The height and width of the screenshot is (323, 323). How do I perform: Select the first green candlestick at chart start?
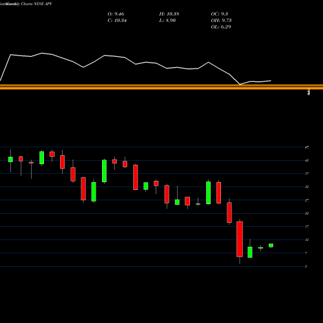click(10, 160)
